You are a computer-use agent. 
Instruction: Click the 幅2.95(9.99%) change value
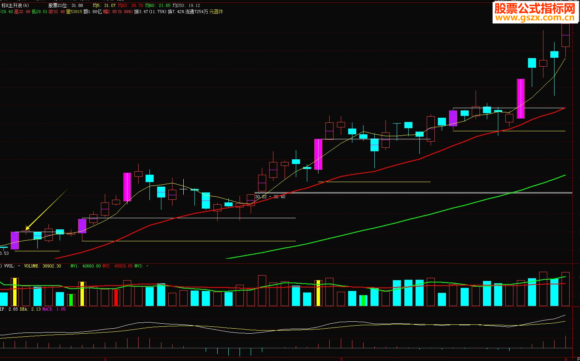click(118, 12)
